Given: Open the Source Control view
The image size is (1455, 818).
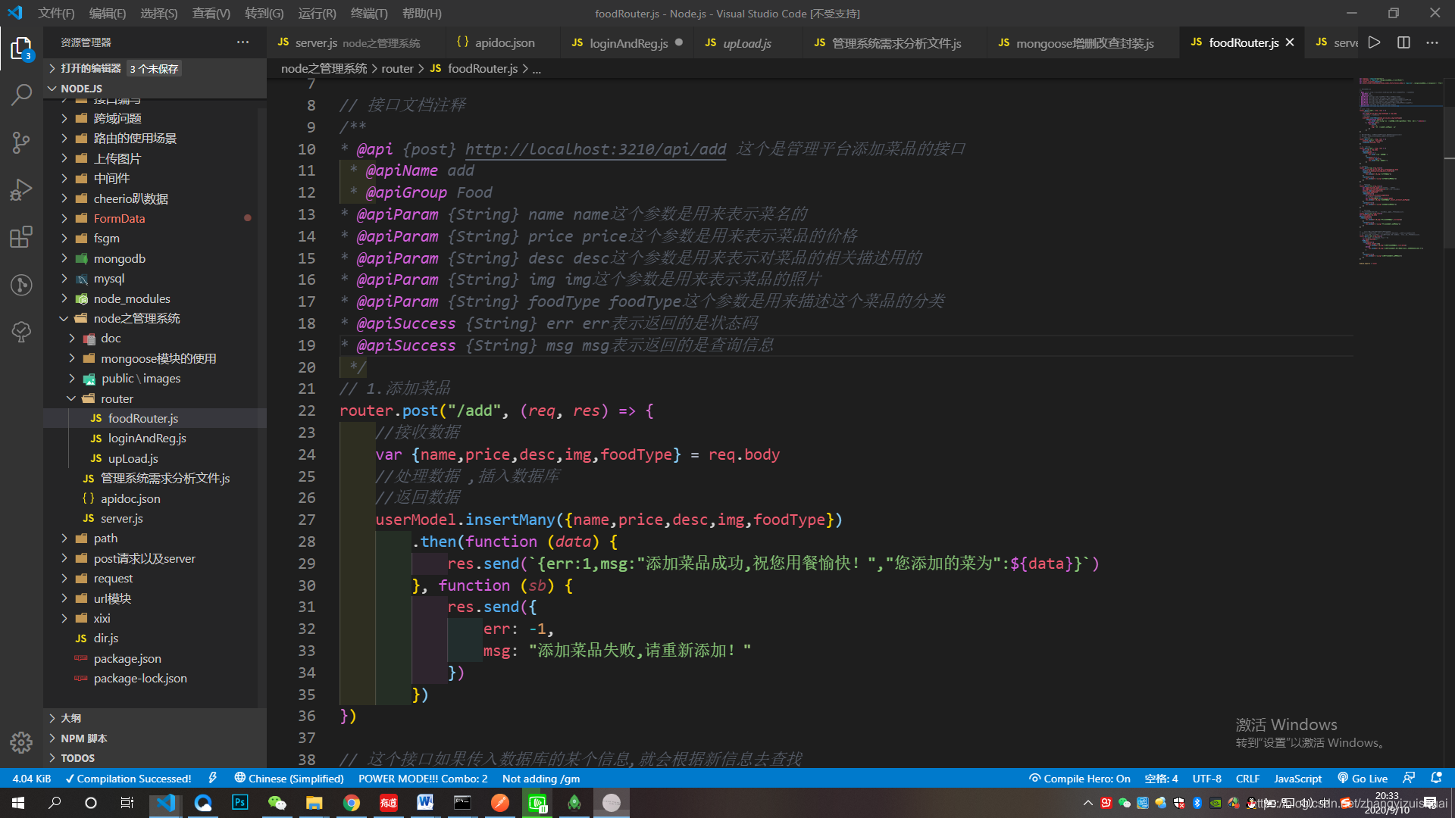Looking at the screenshot, I should [21, 142].
